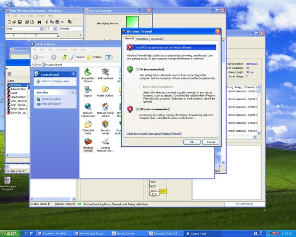Open the Display icon in Control Panel

tap(88, 91)
